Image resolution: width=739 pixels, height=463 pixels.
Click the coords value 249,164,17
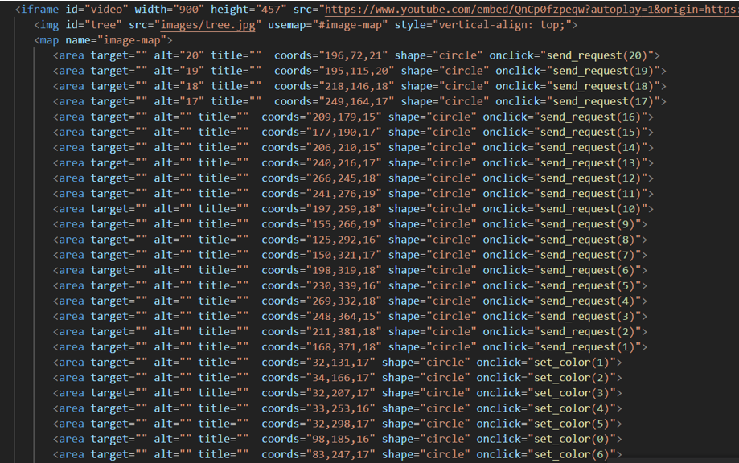pyautogui.click(x=356, y=102)
